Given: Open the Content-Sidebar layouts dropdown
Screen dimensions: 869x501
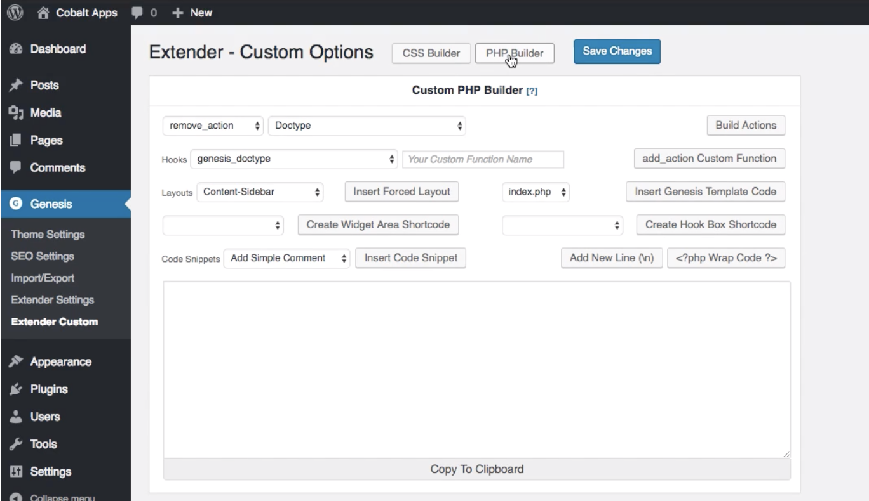Looking at the screenshot, I should 260,192.
